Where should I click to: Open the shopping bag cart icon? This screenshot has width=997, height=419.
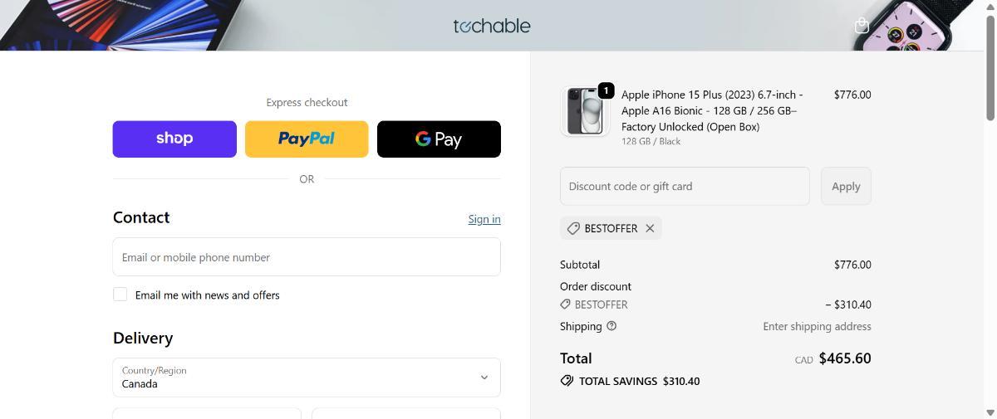pyautogui.click(x=862, y=26)
